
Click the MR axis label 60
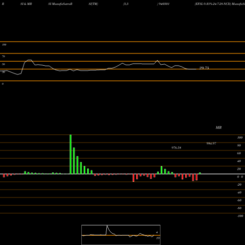tap(239, 153)
